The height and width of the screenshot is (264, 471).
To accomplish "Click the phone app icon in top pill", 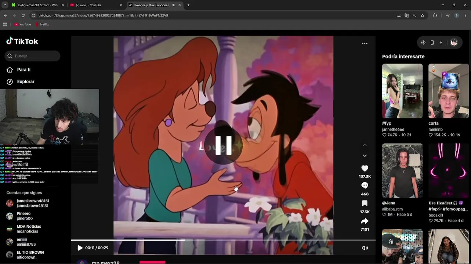I will pos(432,43).
